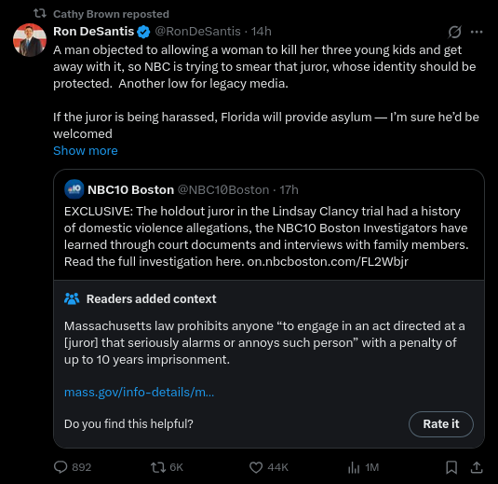View post analytics bar chart icon
This screenshot has width=498, height=484.
354,467
